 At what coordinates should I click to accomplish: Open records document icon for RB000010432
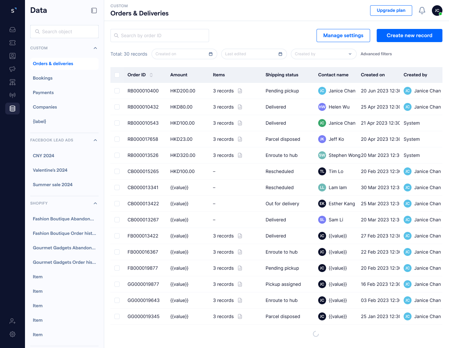point(240,107)
